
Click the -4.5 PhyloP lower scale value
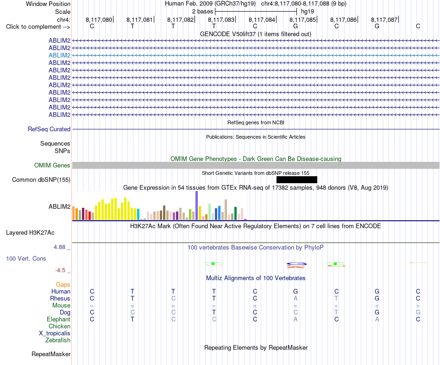point(60,270)
